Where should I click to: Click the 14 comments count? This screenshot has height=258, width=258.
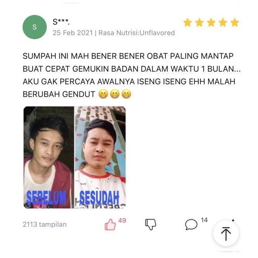(204, 220)
